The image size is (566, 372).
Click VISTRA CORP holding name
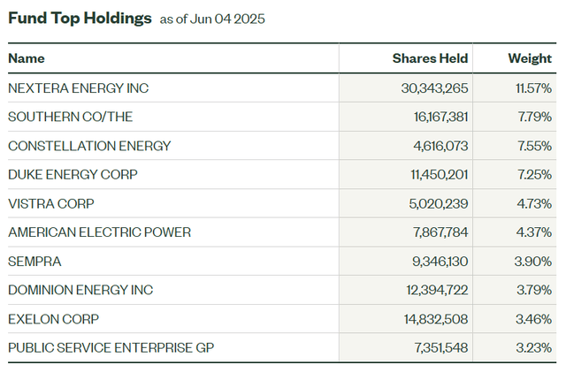[x=50, y=203]
